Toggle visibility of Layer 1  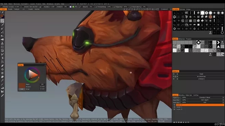point(174,107)
